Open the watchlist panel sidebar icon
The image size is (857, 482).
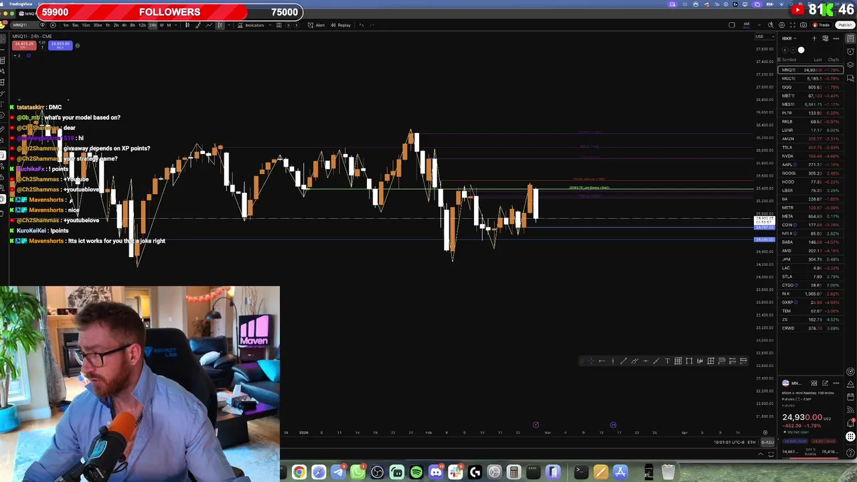point(850,38)
